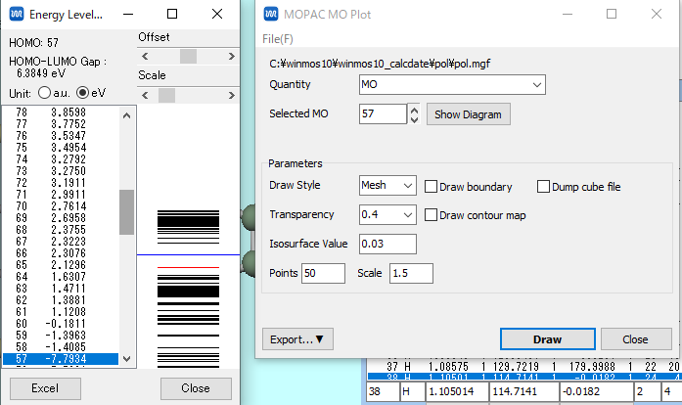Select orbital 65 with energy 2.1296
682x405 pixels.
pos(61,265)
